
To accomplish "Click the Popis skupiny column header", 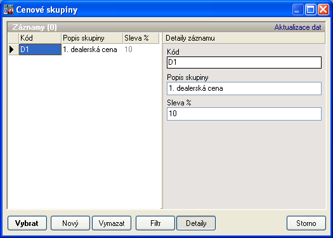I will [92, 38].
